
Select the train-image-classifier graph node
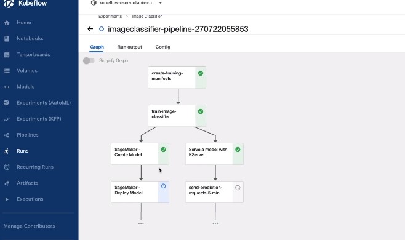point(177,116)
